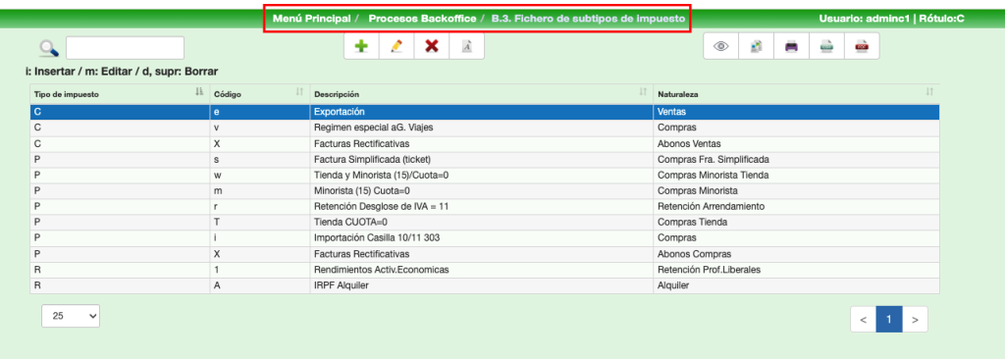Open Procesos Backoffice breadcrumb link
The image size is (1005, 359).
[422, 19]
